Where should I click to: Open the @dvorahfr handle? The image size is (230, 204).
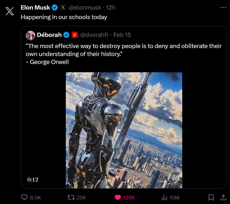tap(95, 35)
